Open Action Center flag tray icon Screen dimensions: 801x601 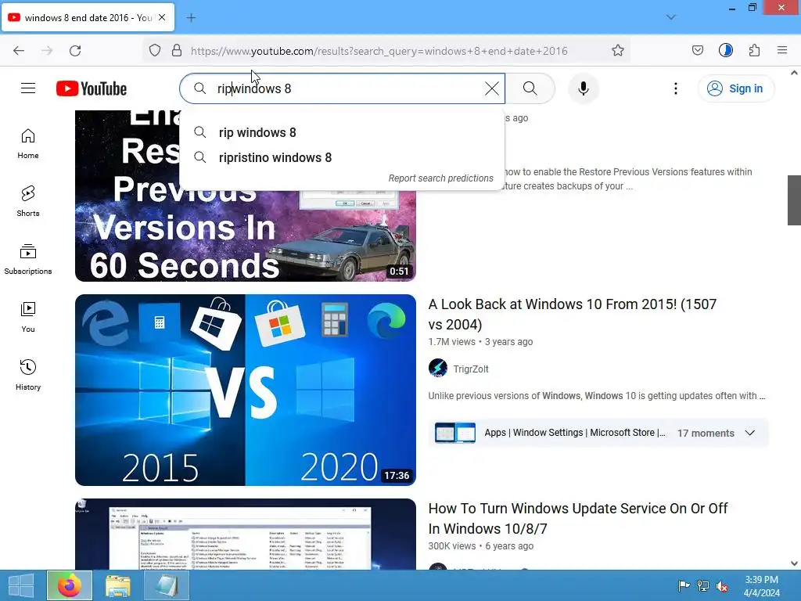click(684, 585)
